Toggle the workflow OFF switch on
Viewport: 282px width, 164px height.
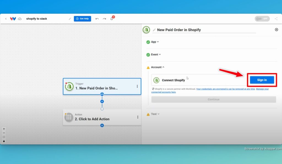coord(262,19)
